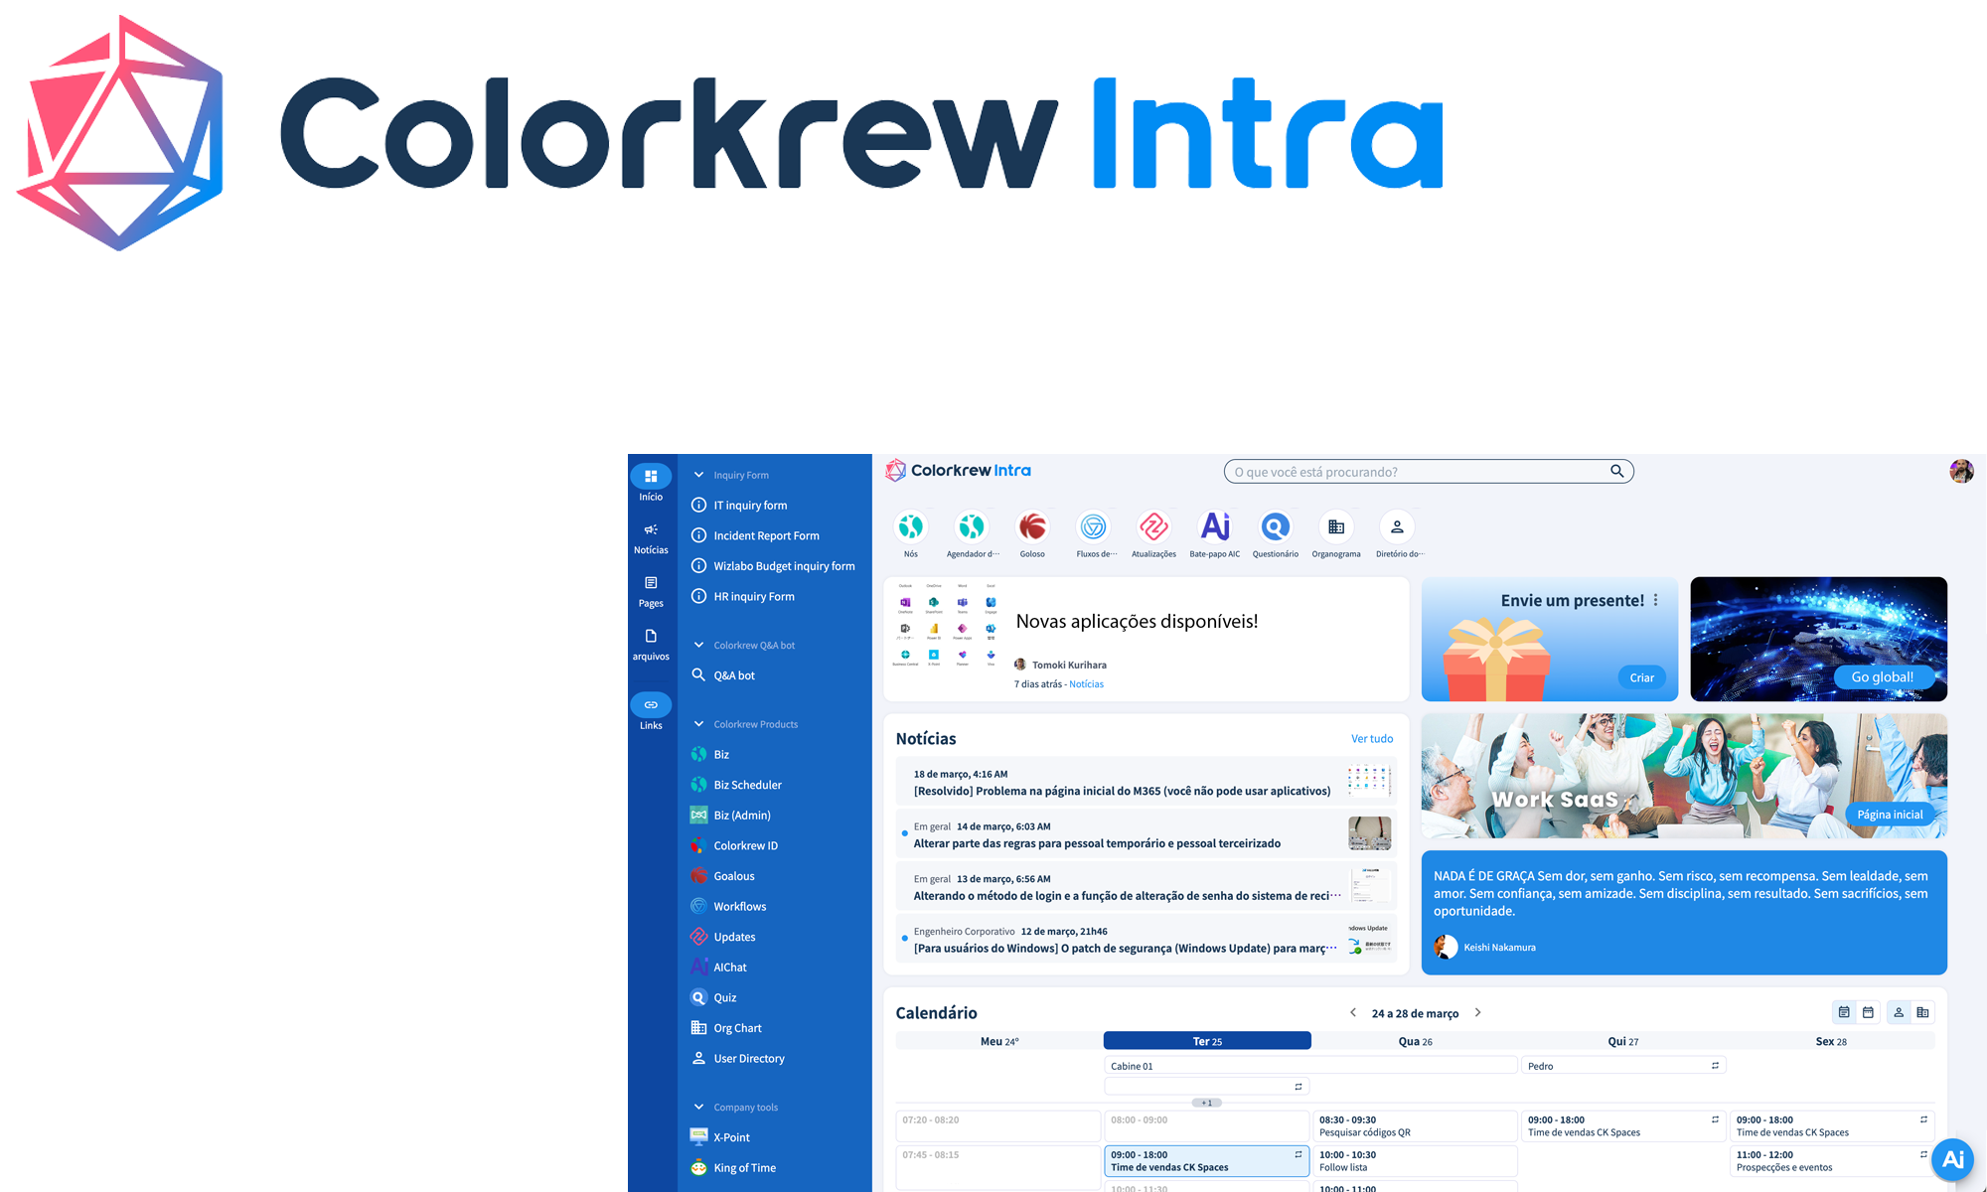Open Atualizações app shortcut

click(x=1153, y=527)
